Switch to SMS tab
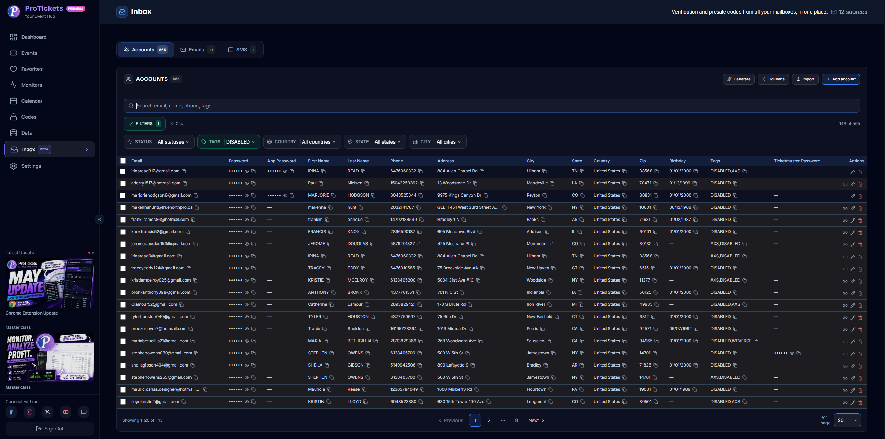The width and height of the screenshot is (885, 439). tap(242, 50)
